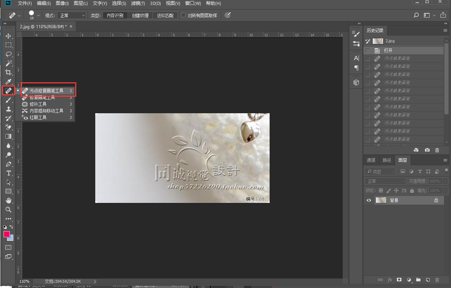Select 创建纹理 type button

click(x=140, y=15)
